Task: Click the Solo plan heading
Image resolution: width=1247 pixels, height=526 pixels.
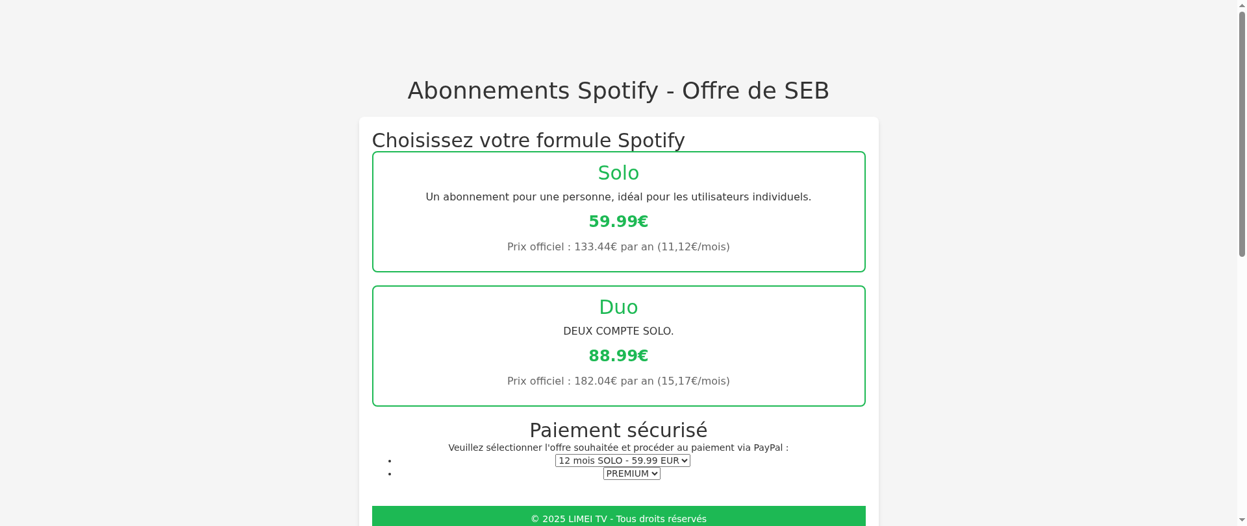Action: (618, 173)
